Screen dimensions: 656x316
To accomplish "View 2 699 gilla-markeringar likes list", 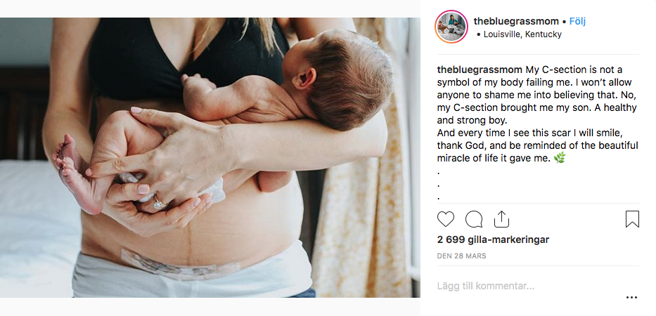I will (493, 240).
